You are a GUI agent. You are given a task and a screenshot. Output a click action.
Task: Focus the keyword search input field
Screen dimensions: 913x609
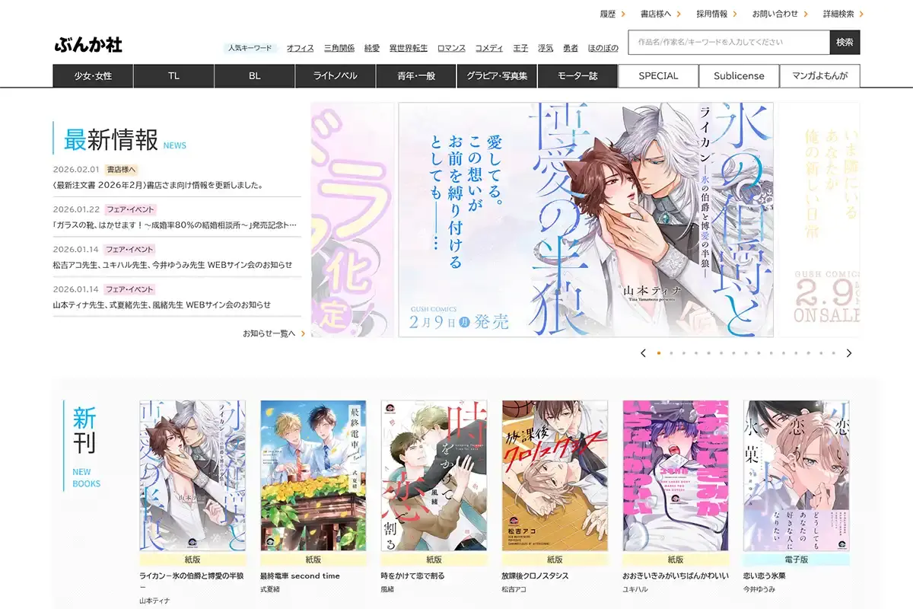pos(728,43)
